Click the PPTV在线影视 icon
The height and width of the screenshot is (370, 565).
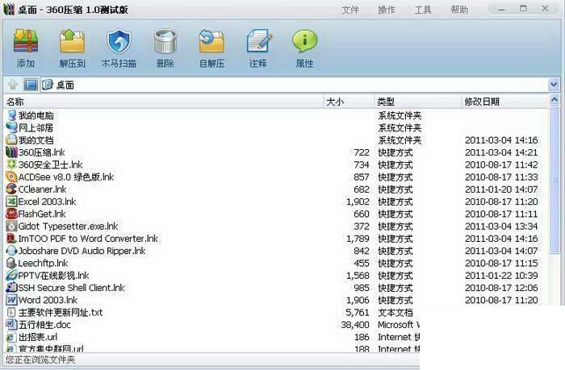tap(11, 276)
